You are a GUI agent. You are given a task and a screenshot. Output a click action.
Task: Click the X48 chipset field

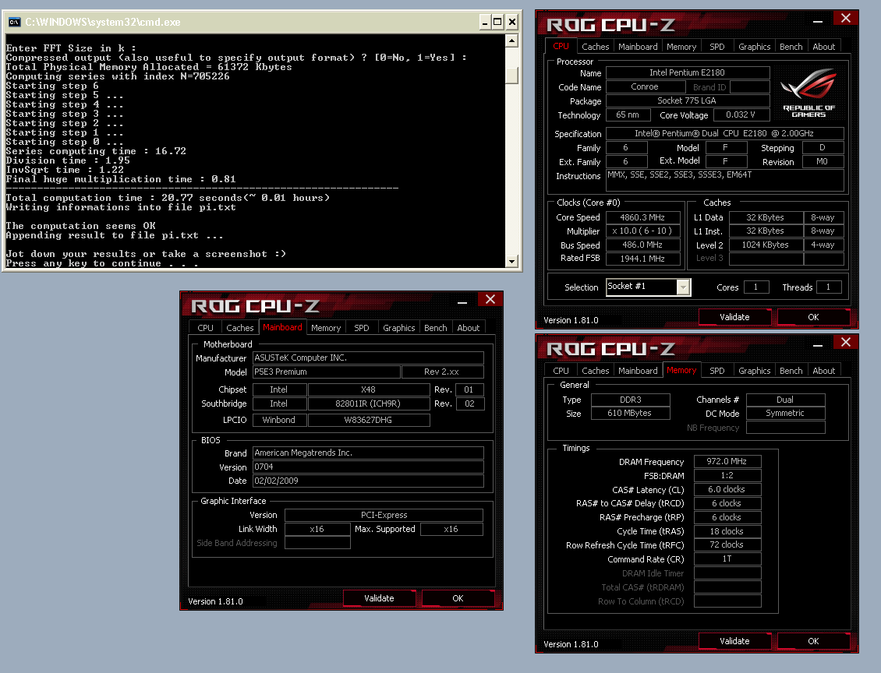[x=369, y=389]
